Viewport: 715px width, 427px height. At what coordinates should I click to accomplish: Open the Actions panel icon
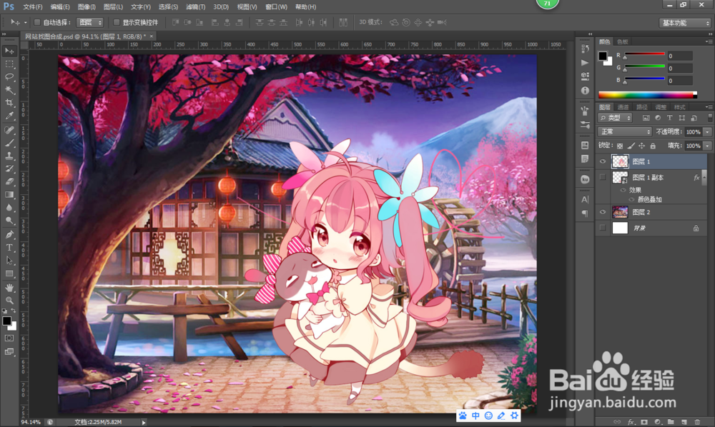tap(585, 62)
